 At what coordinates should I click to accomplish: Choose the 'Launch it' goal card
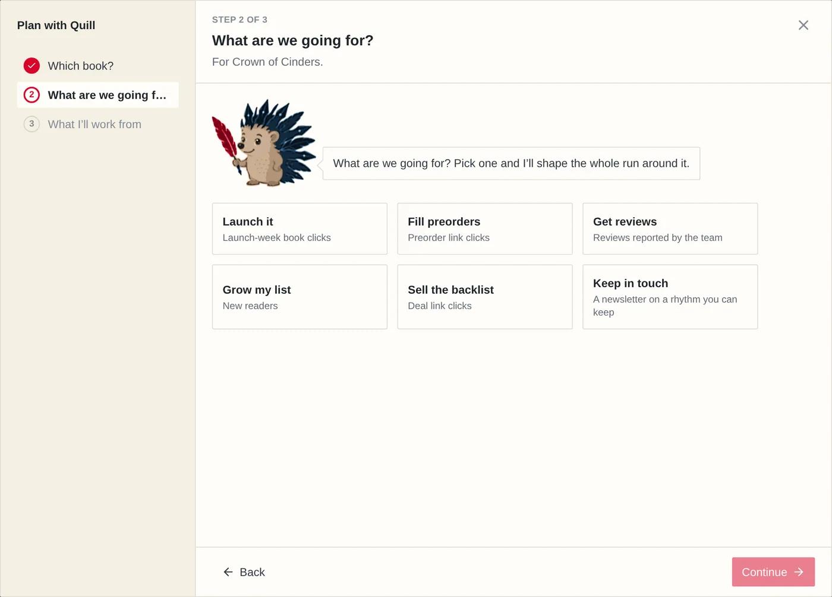coord(300,229)
